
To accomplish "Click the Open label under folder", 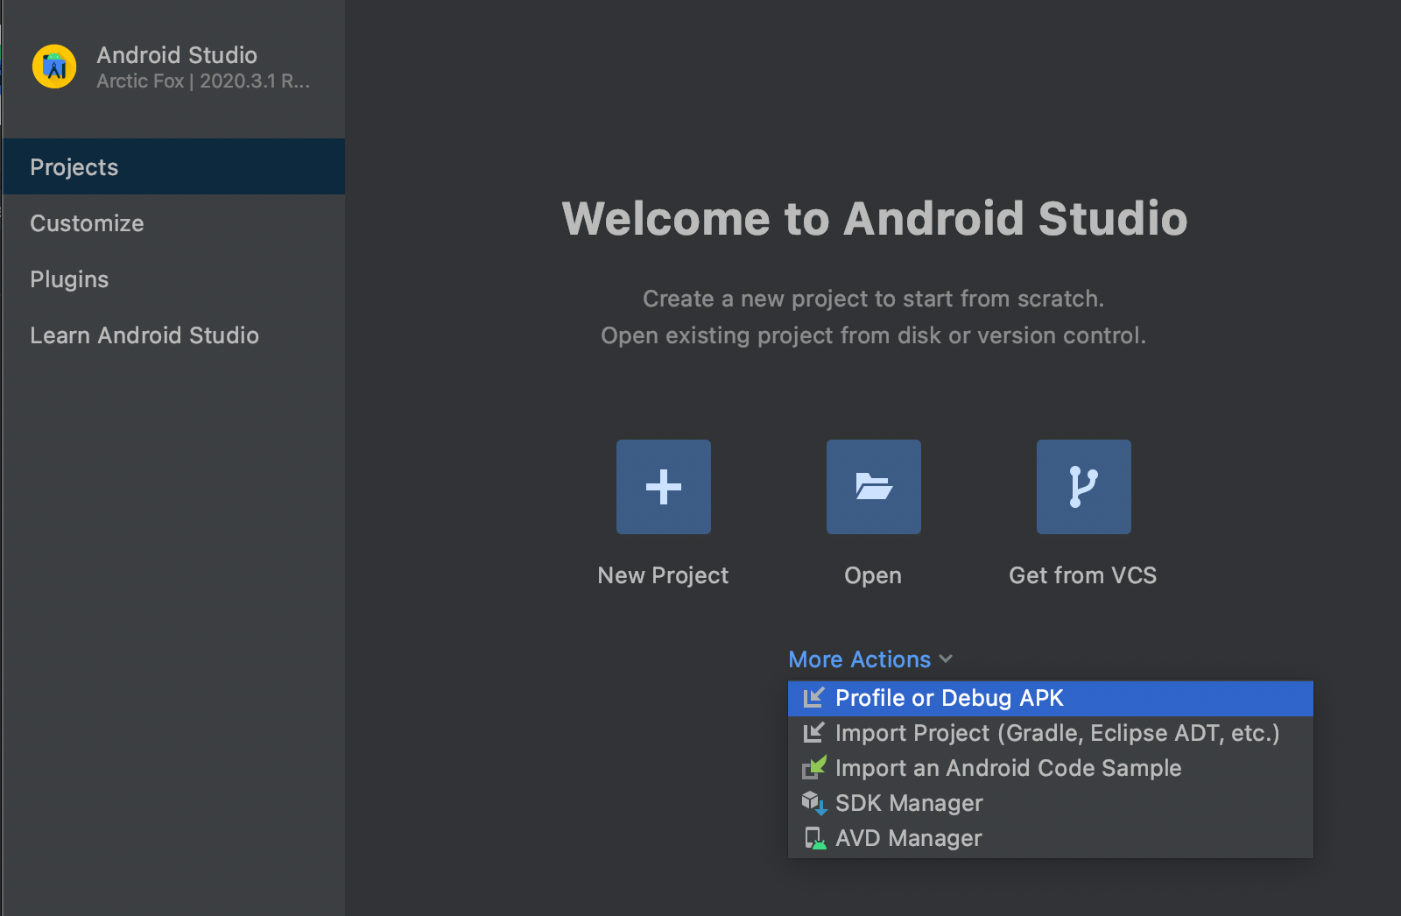I will click(873, 575).
